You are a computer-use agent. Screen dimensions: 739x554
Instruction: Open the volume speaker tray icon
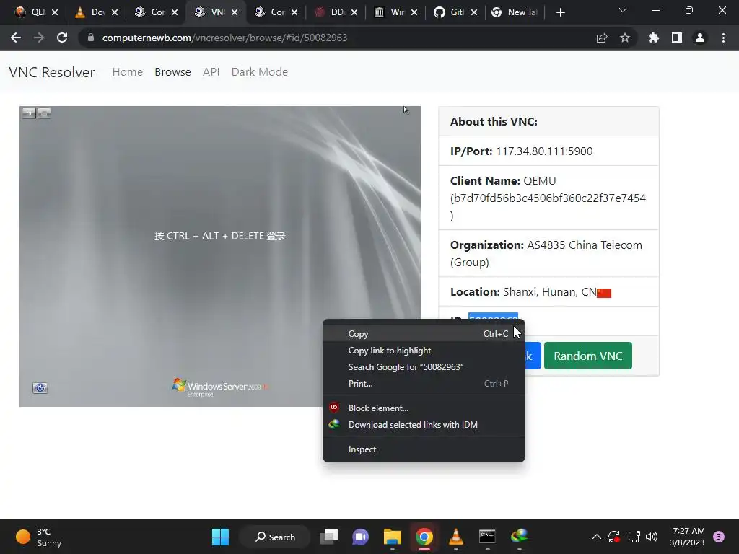[652, 537]
